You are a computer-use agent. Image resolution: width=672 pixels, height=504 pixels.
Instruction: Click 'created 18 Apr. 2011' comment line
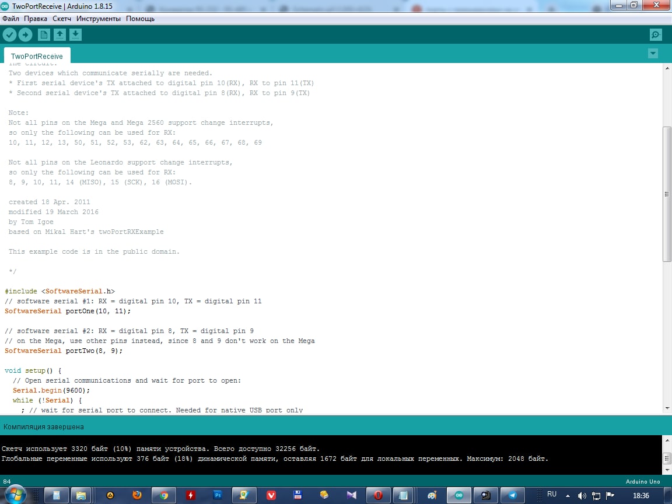pyautogui.click(x=49, y=202)
